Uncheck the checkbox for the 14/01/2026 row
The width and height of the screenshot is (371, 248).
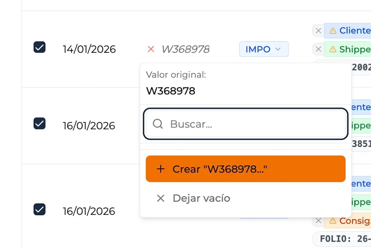coord(40,47)
